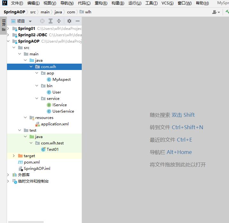This screenshot has width=229, height=223.
Task: Expand the 临时文件和控制台 node
Action: point(8,181)
